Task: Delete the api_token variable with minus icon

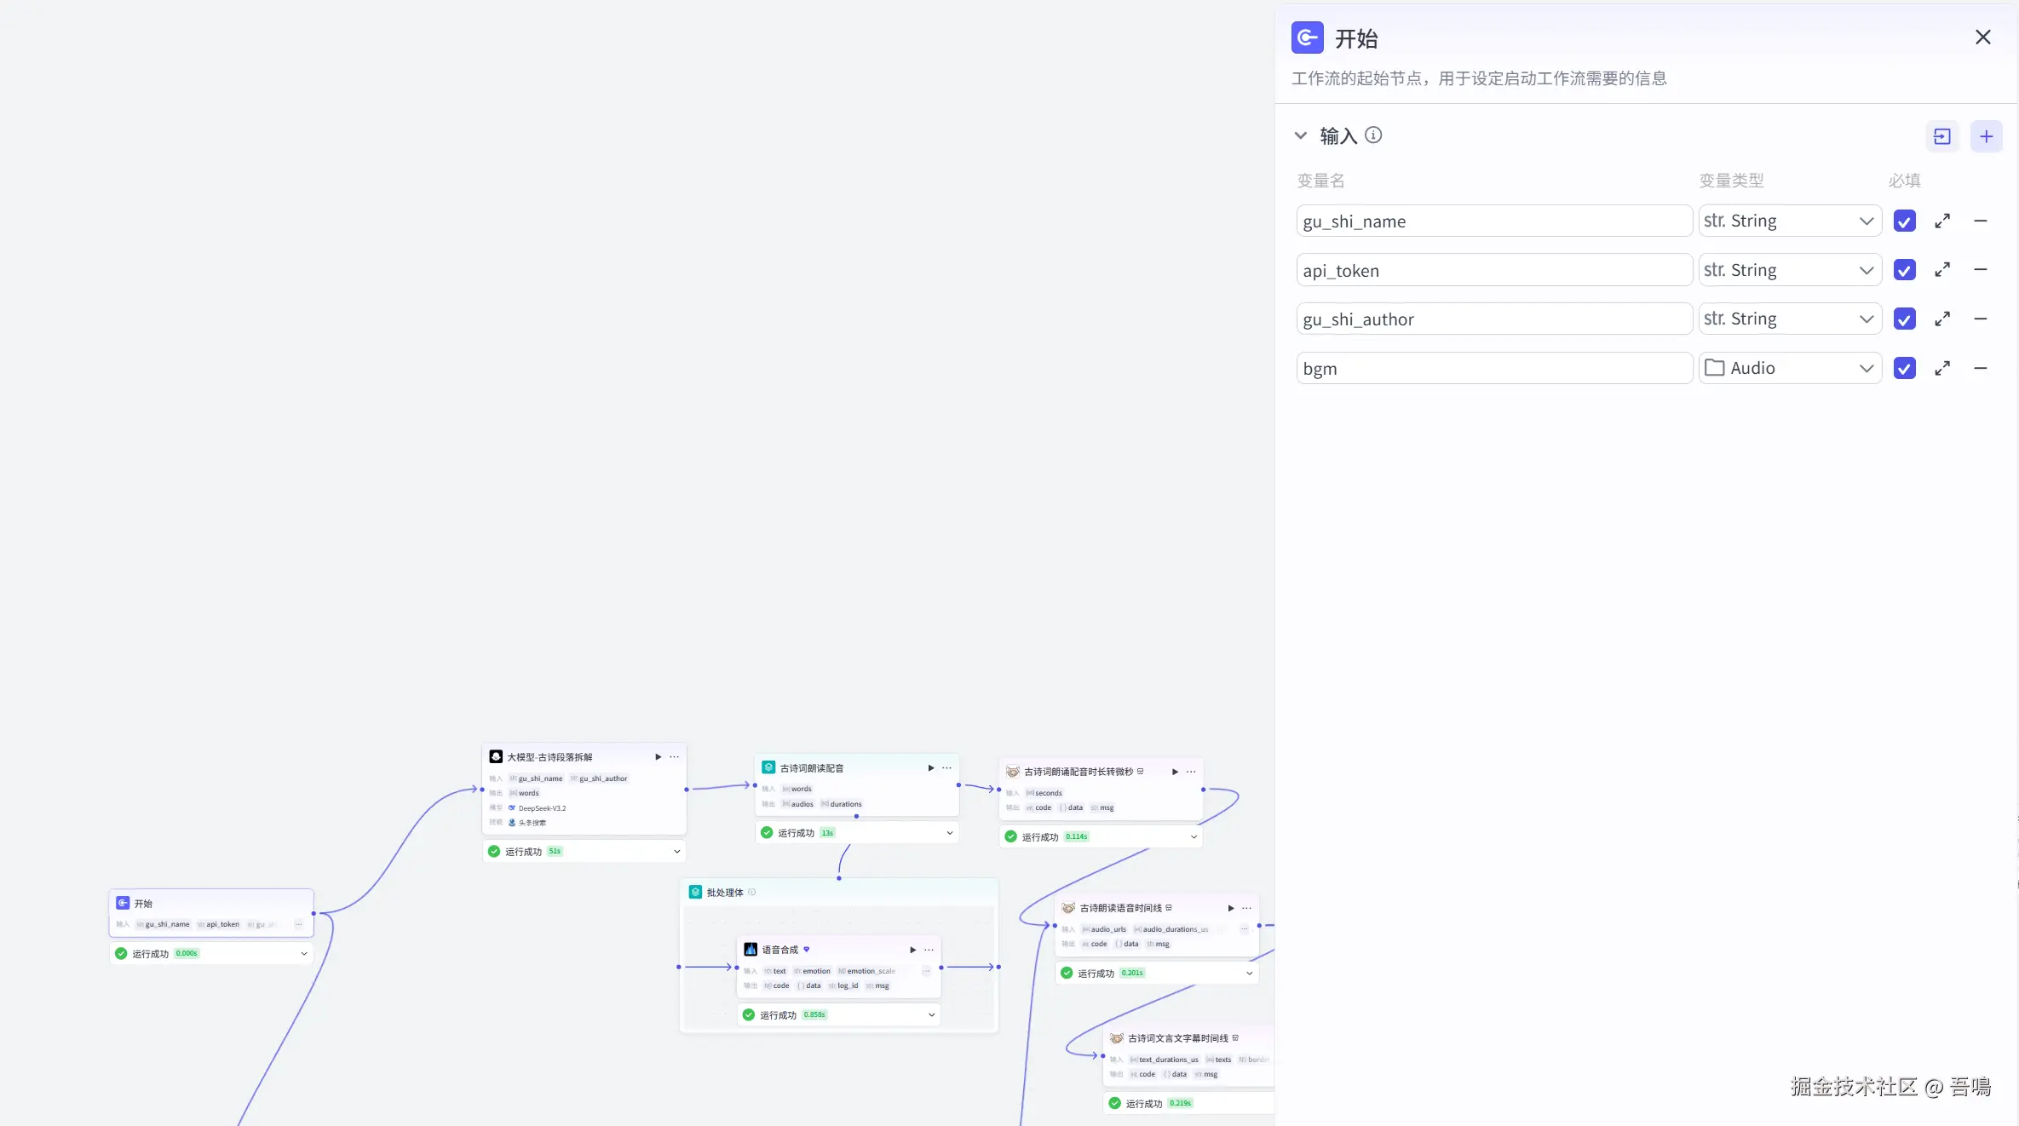Action: pyautogui.click(x=1980, y=270)
